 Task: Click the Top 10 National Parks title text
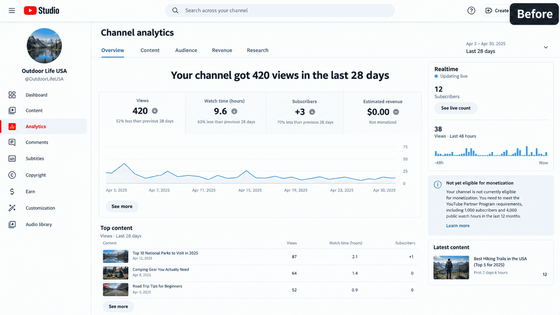pyautogui.click(x=165, y=253)
